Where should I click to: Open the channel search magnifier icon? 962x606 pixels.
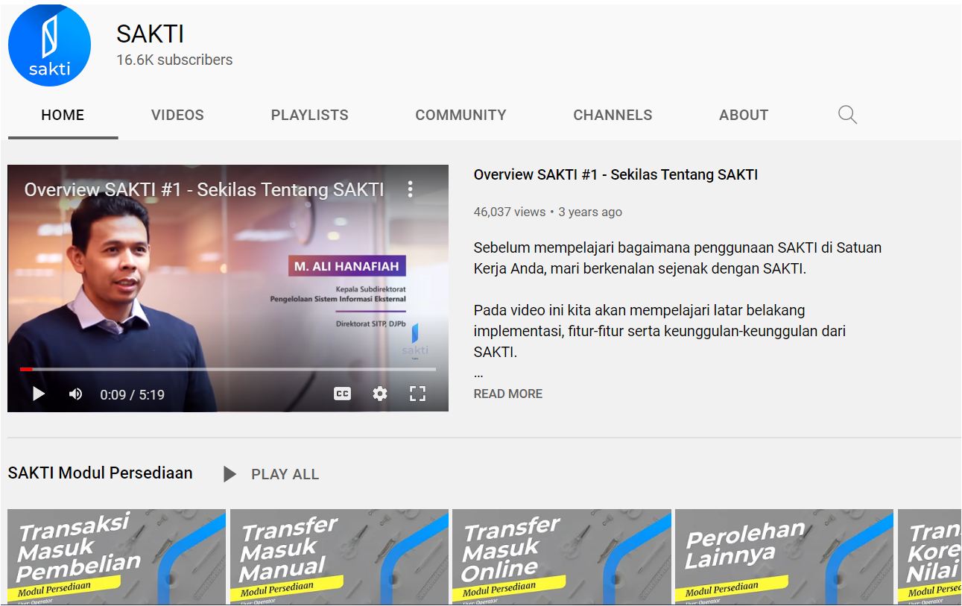847,115
